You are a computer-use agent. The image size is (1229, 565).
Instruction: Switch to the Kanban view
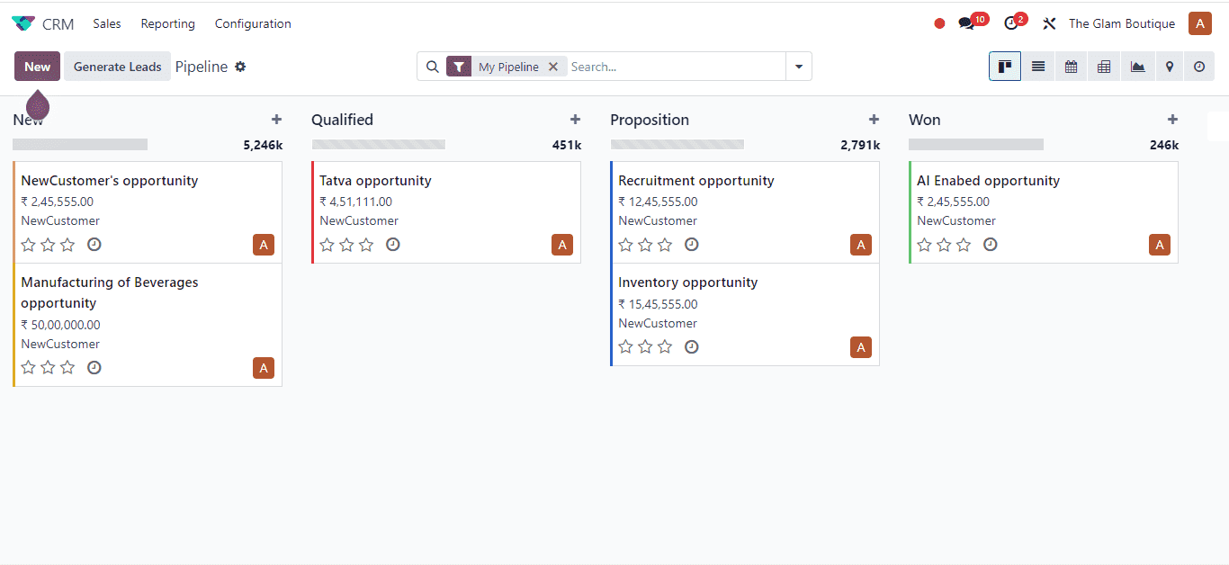pyautogui.click(x=1004, y=66)
